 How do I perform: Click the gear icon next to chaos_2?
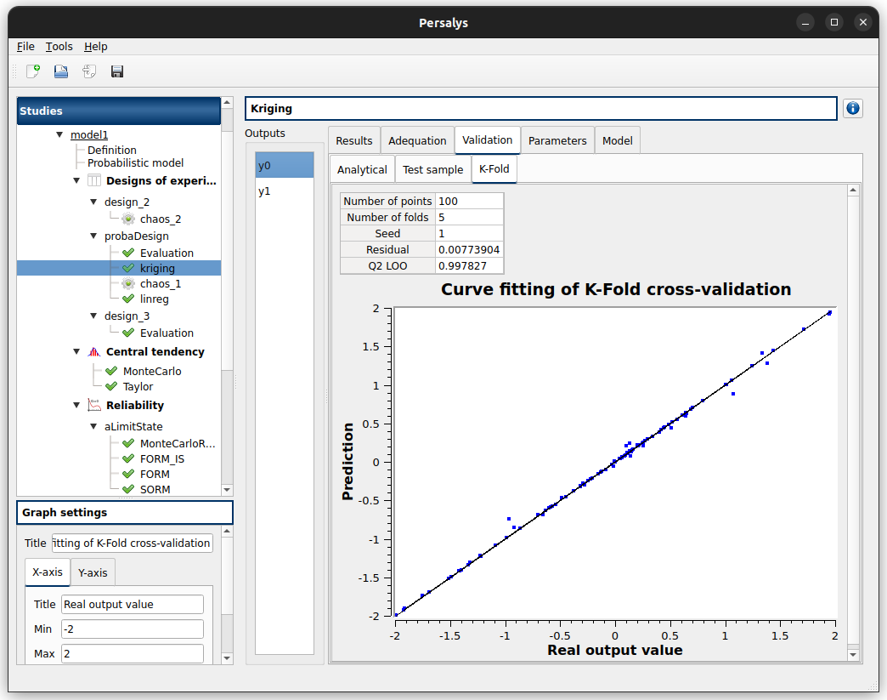pyautogui.click(x=128, y=219)
